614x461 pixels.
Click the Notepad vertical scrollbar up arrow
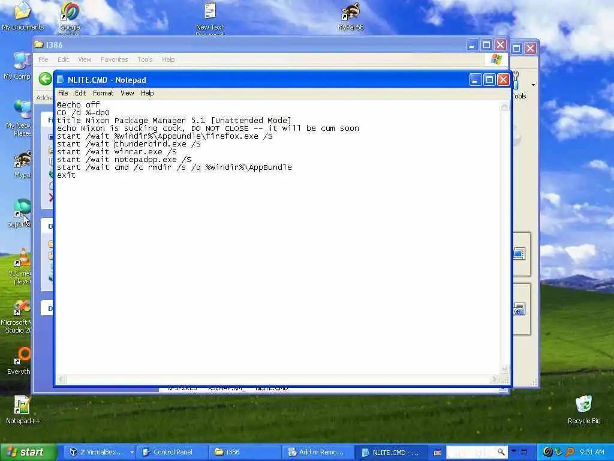coord(504,106)
